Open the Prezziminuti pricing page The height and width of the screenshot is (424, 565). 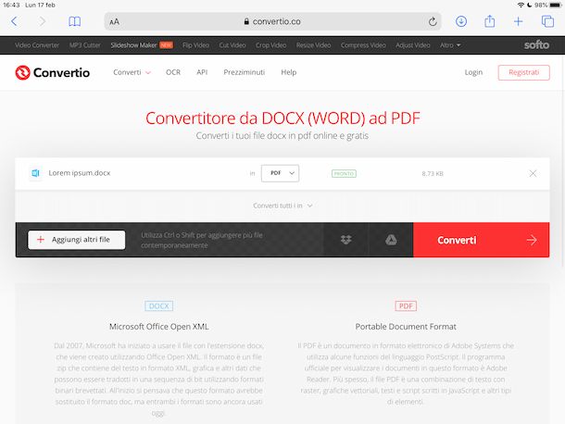click(x=244, y=72)
